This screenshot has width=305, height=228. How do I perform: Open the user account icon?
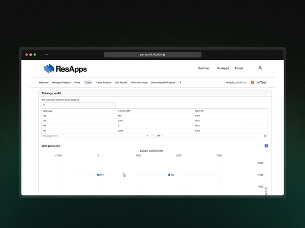point(260,68)
